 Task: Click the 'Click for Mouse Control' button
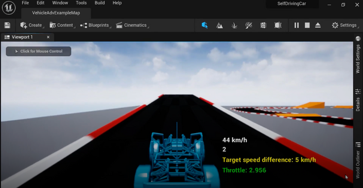39,51
